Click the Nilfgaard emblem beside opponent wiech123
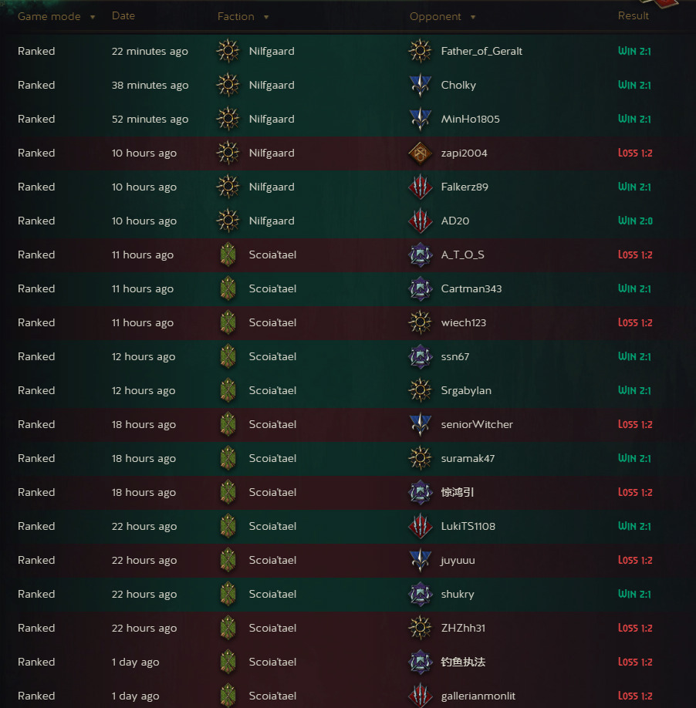The height and width of the screenshot is (708, 696). pyautogui.click(x=420, y=323)
